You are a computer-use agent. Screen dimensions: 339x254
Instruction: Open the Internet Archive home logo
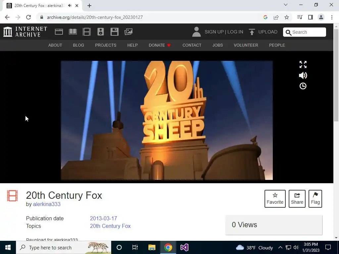pos(25,32)
